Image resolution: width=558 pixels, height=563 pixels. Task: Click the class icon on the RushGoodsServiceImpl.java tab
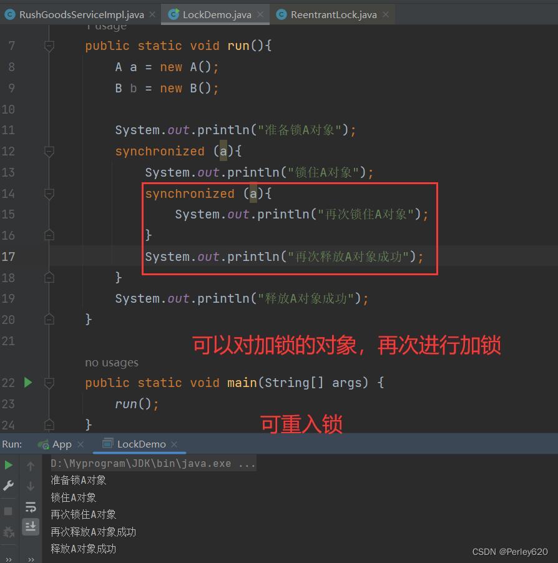click(x=10, y=14)
